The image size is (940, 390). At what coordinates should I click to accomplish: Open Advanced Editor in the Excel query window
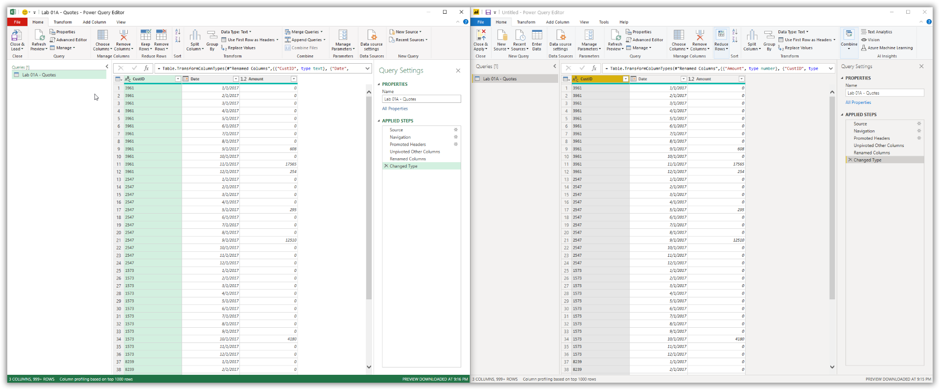(x=69, y=40)
